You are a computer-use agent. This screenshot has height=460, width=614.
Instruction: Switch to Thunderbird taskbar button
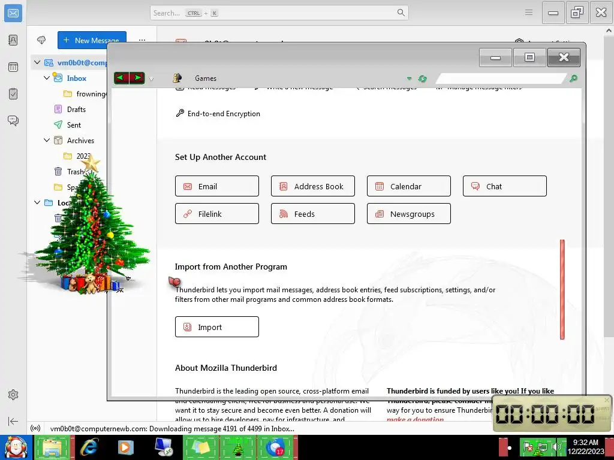(x=276, y=447)
